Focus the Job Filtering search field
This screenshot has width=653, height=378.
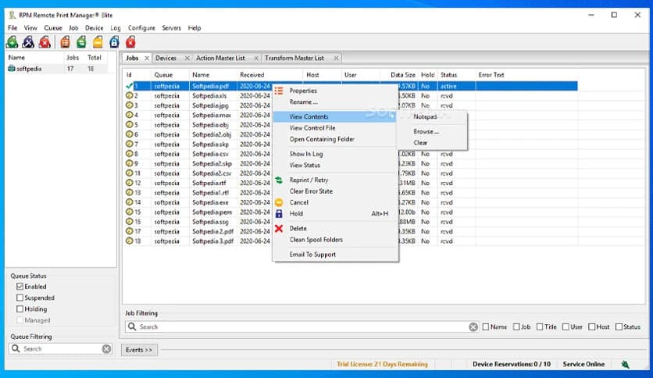click(x=303, y=326)
